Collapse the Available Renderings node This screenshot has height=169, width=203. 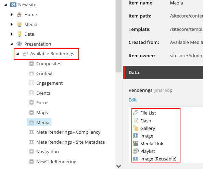click(17, 54)
